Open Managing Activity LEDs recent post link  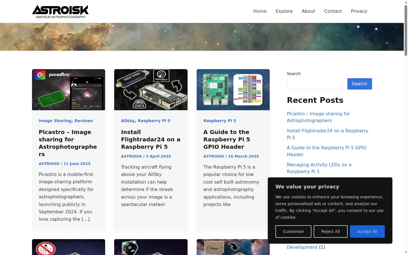pos(319,168)
